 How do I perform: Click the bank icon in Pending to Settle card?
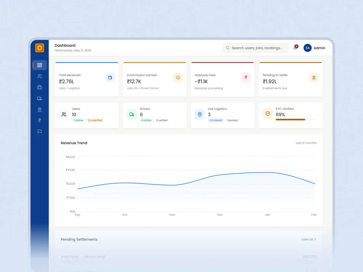(314, 78)
